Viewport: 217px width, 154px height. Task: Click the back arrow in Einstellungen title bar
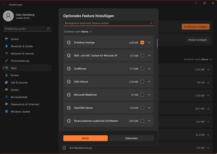pos(4,5)
